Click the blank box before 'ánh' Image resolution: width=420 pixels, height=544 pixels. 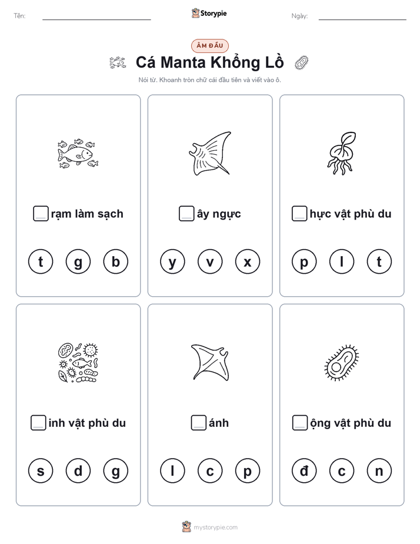(x=199, y=423)
